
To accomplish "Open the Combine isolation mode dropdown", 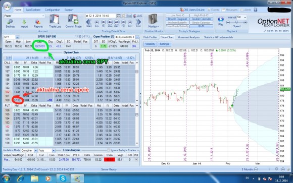I will pyautogui.click(x=35, y=150).
